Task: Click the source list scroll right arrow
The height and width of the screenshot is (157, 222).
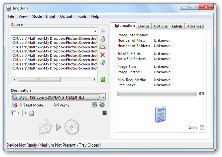Action: tap(95, 80)
